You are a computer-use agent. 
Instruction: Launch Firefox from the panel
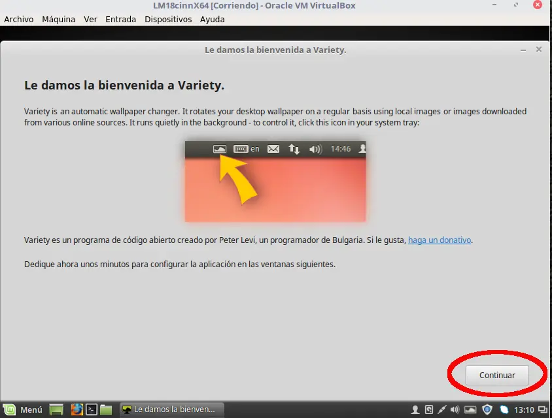coord(77,410)
